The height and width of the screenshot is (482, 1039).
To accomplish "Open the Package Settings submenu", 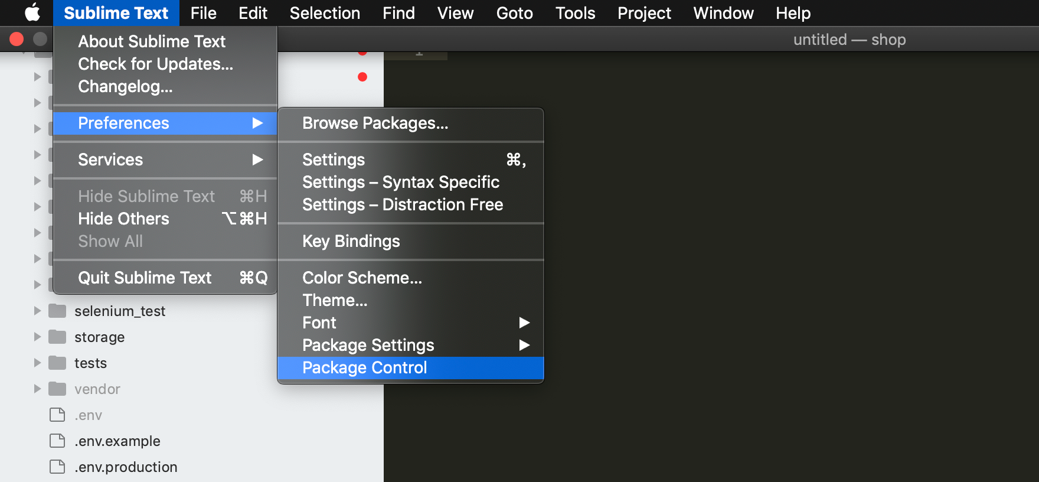I will (x=410, y=345).
